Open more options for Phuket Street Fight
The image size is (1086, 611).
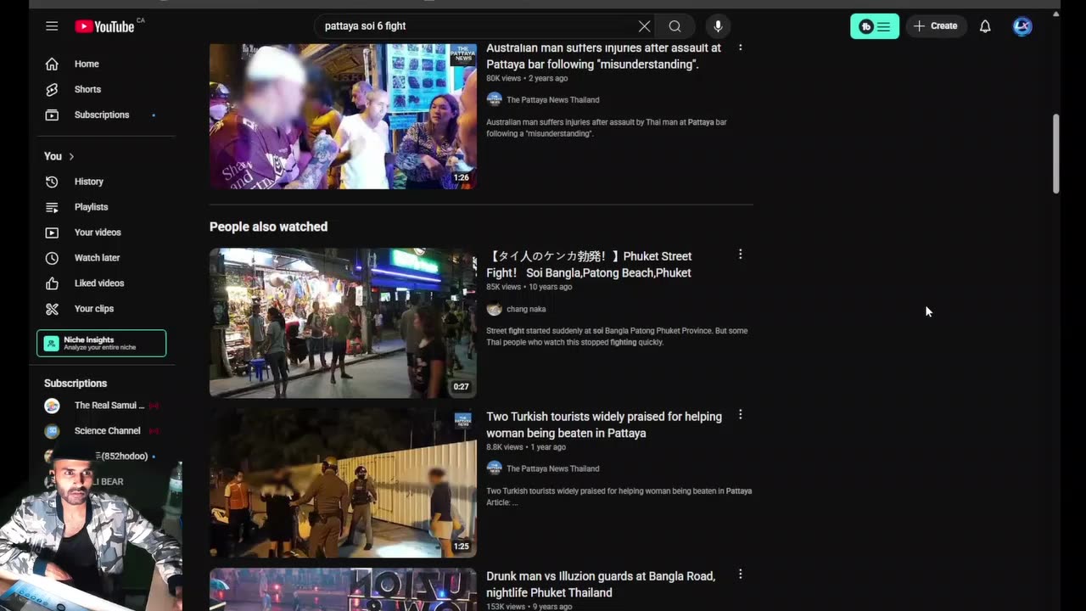point(740,255)
